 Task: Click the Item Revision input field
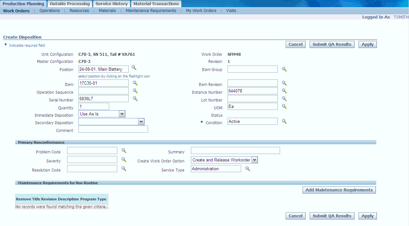click(252, 83)
